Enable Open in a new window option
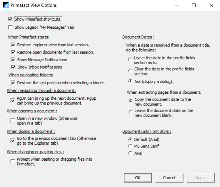The width and height of the screenshot is (220, 187). (x=13, y=121)
